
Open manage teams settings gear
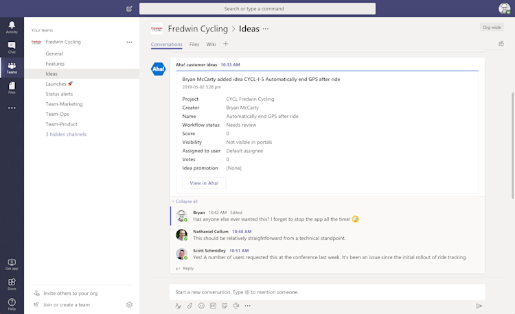click(129, 305)
